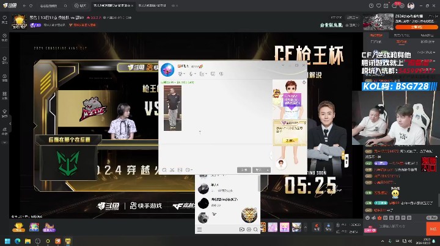Click the settings icon above QQ show avatar
This screenshot has width=440, height=246.
(304, 82)
